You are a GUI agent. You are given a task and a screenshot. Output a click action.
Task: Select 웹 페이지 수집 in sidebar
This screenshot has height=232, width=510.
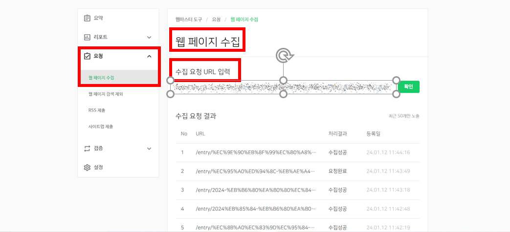click(101, 78)
